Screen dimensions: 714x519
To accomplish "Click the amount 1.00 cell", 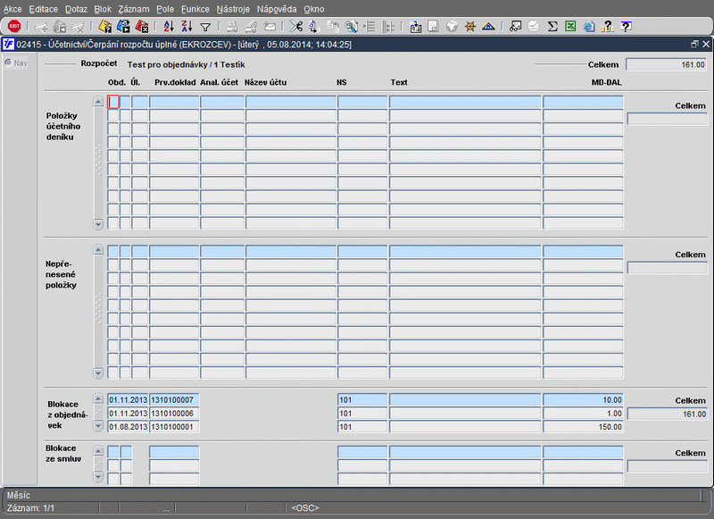I will coord(583,414).
